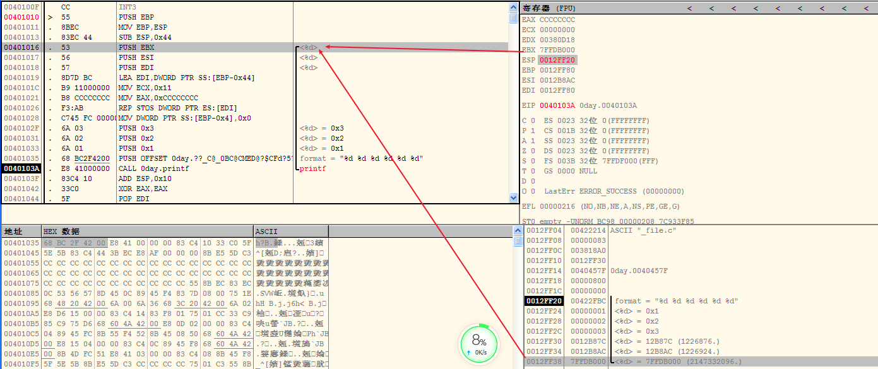The width and height of the screenshot is (878, 369).
Task: Select the LEA EDI,DWORD PTR SS:[EBP-0x44] line
Action: coord(186,78)
